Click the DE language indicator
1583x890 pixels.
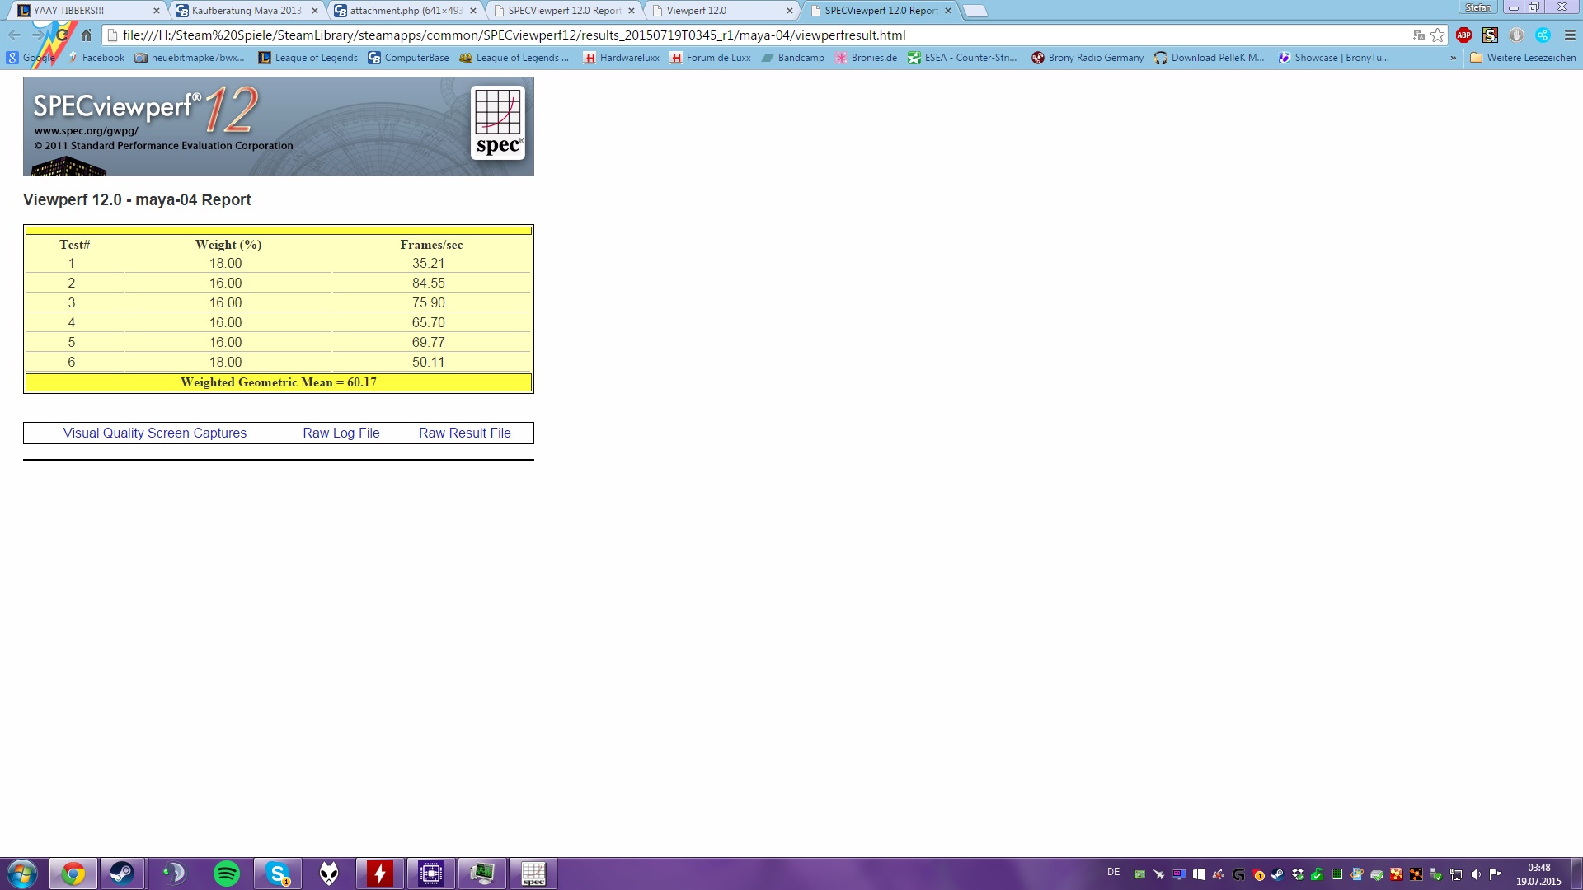[1114, 872]
